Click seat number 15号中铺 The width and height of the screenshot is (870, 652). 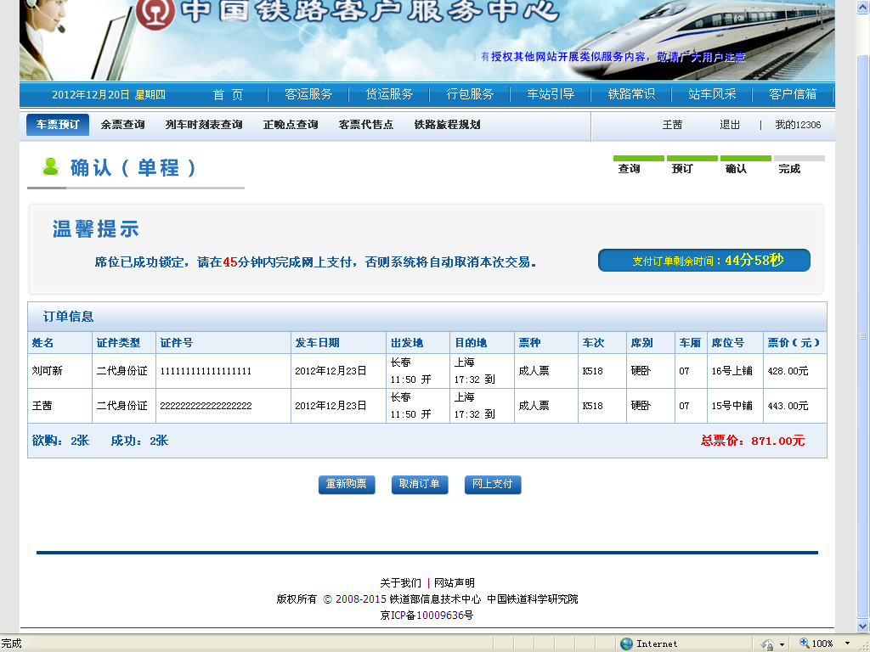[x=732, y=406]
